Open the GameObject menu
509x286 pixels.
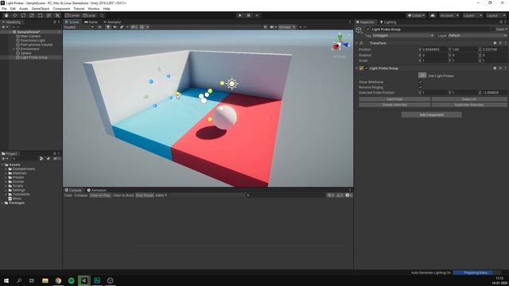(41, 9)
